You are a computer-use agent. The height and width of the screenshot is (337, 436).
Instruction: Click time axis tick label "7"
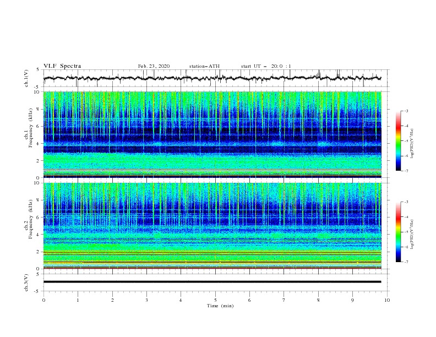pyautogui.click(x=284, y=300)
